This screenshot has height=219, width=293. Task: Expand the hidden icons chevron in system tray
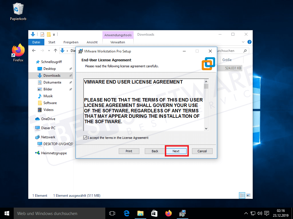tap(246, 213)
